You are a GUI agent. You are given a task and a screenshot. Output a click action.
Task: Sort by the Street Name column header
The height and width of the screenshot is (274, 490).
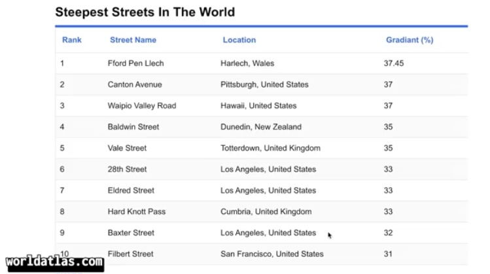coord(133,40)
